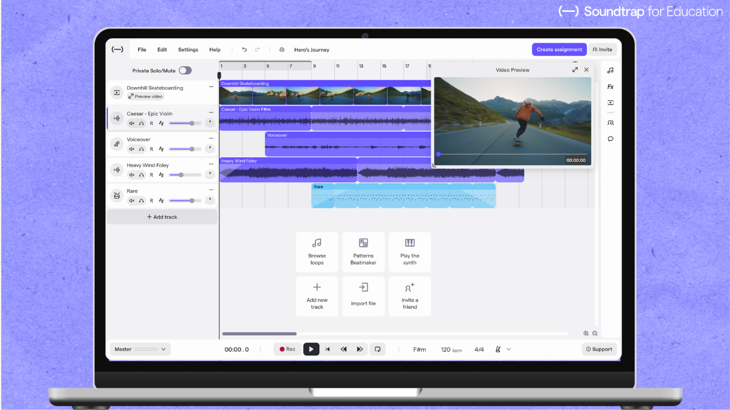
Task: Open the File menu
Action: pyautogui.click(x=142, y=50)
